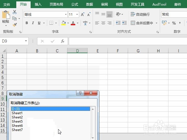The width and height of the screenshot is (187, 140).
Task: Align cell text right
Action: pyautogui.click(x=110, y=23)
